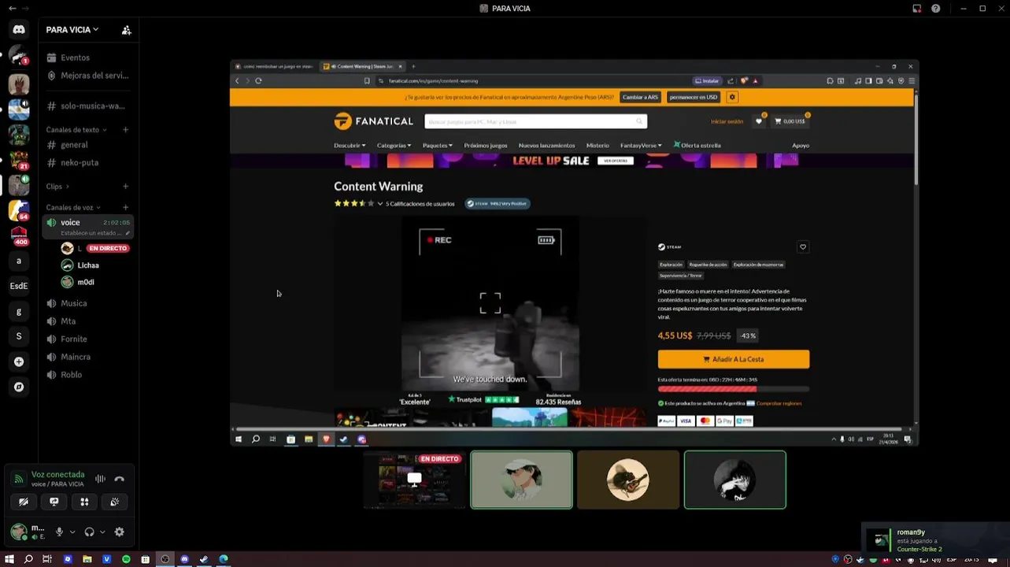Open activities launcher button

coord(84,502)
